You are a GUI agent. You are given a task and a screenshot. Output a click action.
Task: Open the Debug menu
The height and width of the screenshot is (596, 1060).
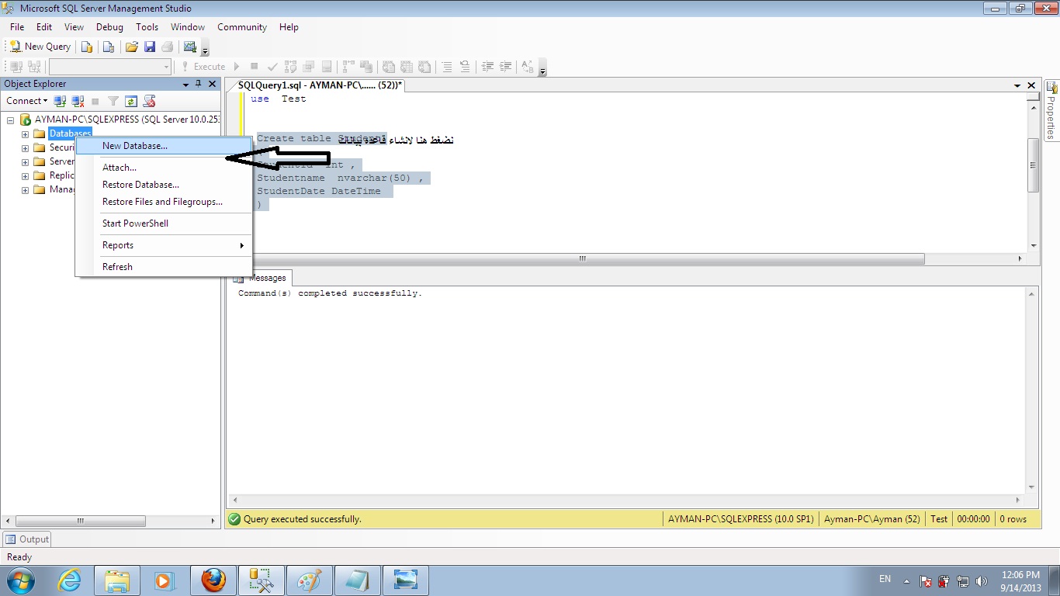click(109, 27)
